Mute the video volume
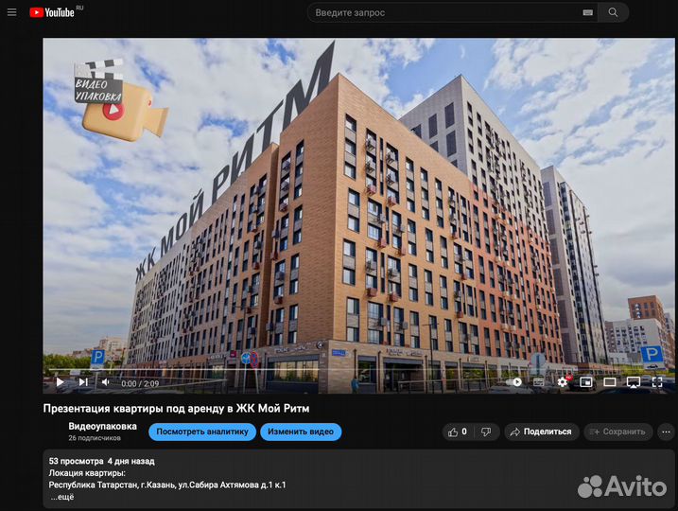Viewport: 678px width, 511px height. [x=105, y=382]
